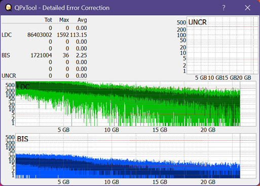260x186 pixels.
Task: Select the BIS max value 36
Action: tap(66, 55)
